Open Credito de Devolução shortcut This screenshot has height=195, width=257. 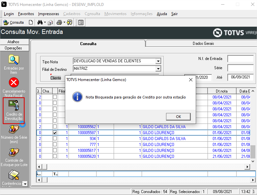14,111
